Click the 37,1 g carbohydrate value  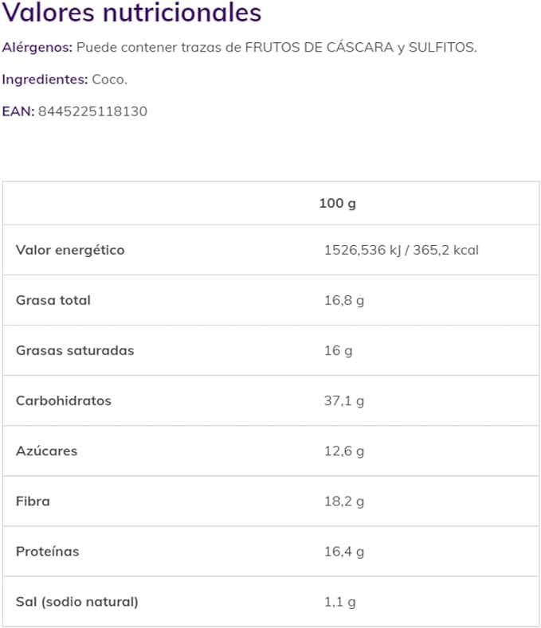(344, 401)
